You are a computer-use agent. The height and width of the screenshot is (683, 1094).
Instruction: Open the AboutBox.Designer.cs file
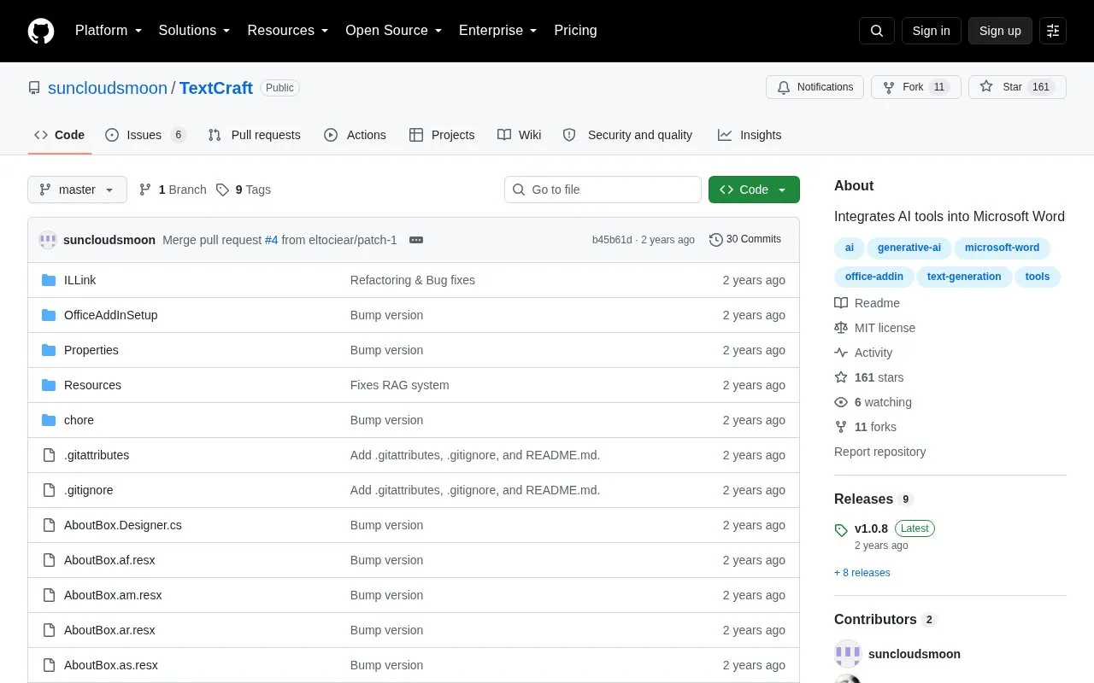pyautogui.click(x=123, y=525)
